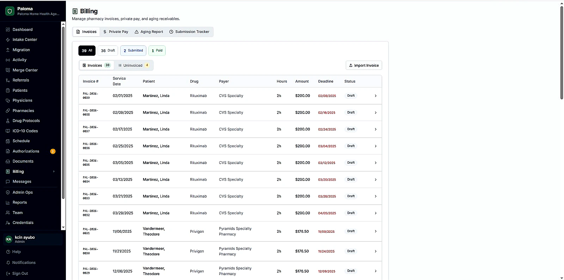
Task: Open Merge Center sidebar icon
Action: [x=8, y=70]
